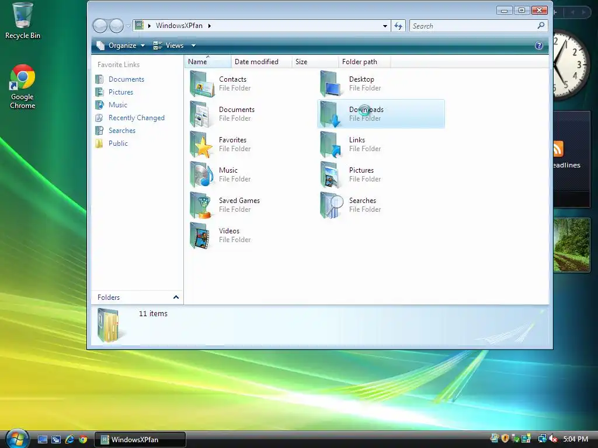Click the taskbar clock showing 5:04 PM
Viewport: 598px width, 448px height.
click(575, 439)
